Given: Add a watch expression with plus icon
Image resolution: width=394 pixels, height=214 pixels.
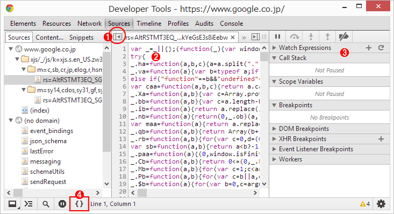Looking at the screenshot, I should click(369, 48).
